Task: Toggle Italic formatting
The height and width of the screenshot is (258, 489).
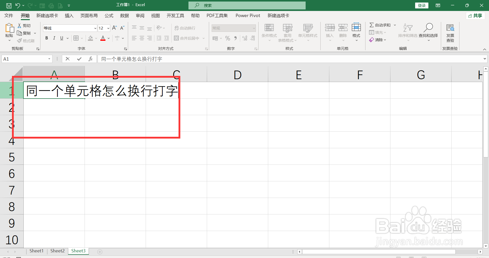Action: click(54, 38)
